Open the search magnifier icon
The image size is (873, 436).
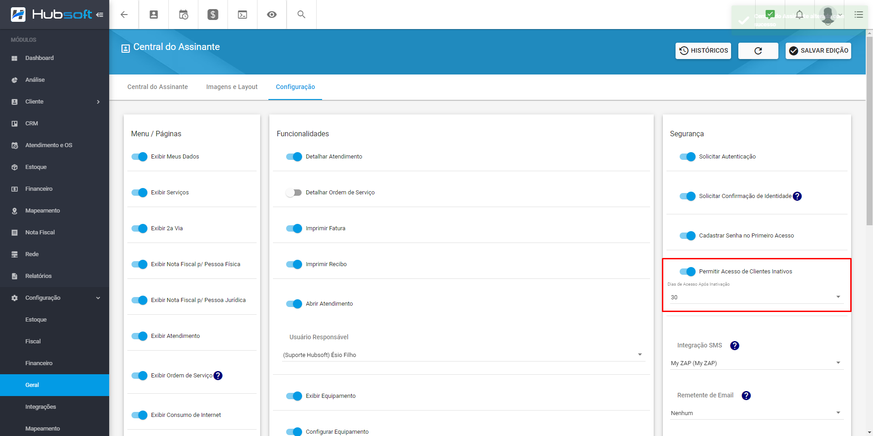pyautogui.click(x=301, y=15)
